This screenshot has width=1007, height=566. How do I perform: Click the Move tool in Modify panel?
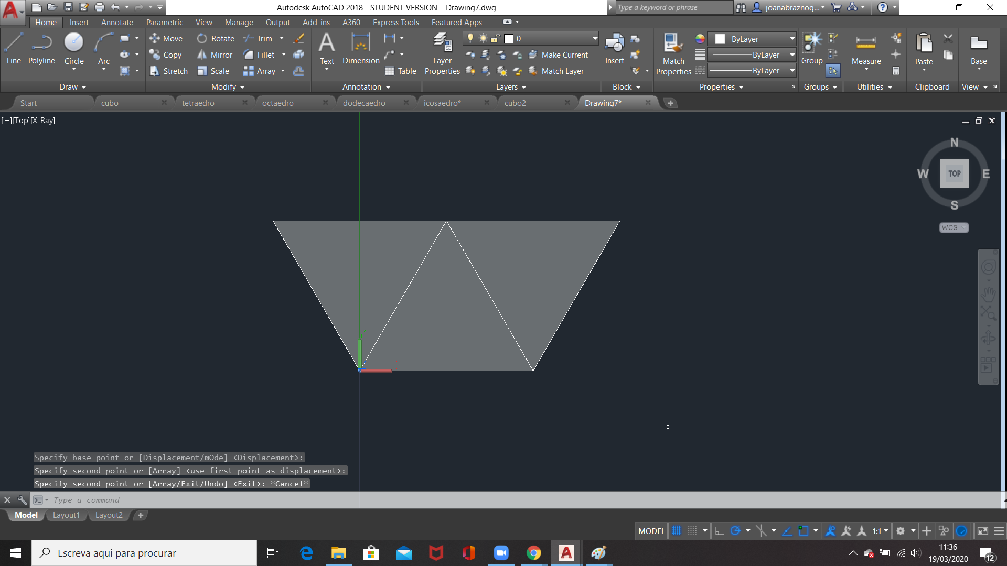[166, 39]
